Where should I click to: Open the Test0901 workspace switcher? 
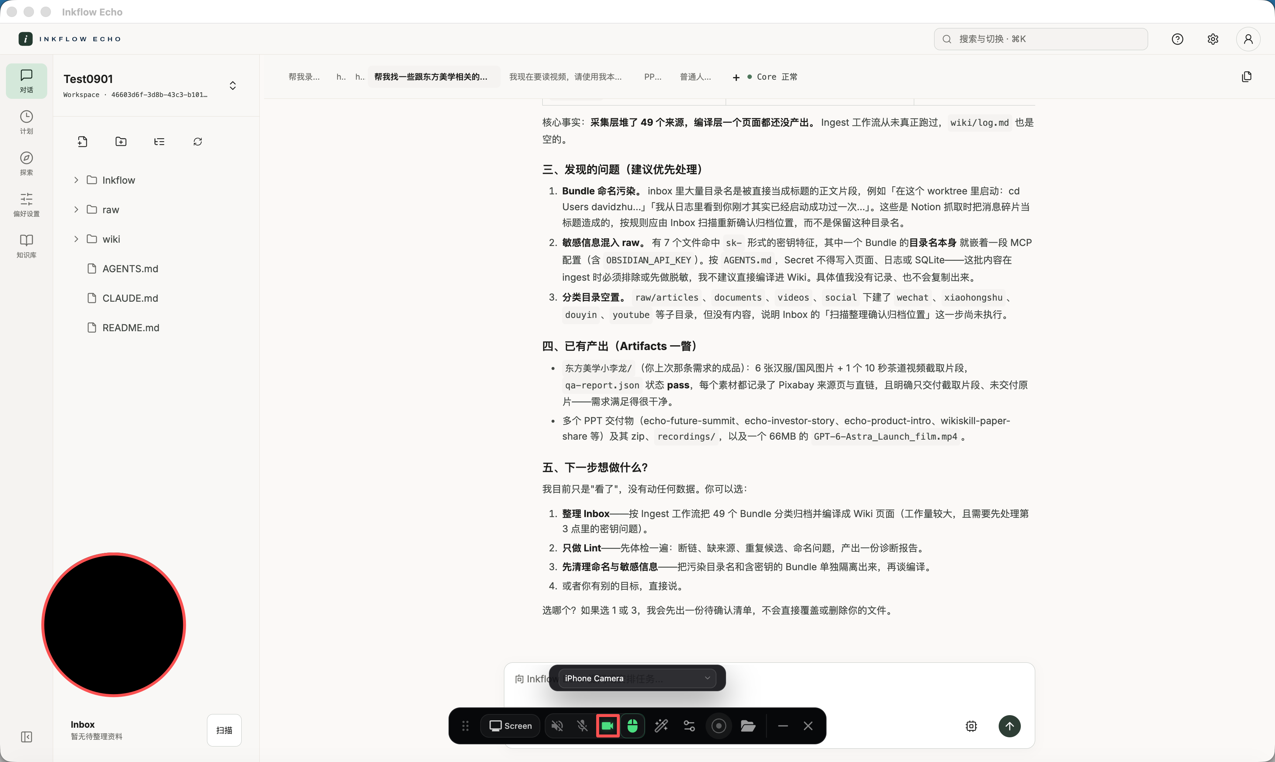(233, 85)
